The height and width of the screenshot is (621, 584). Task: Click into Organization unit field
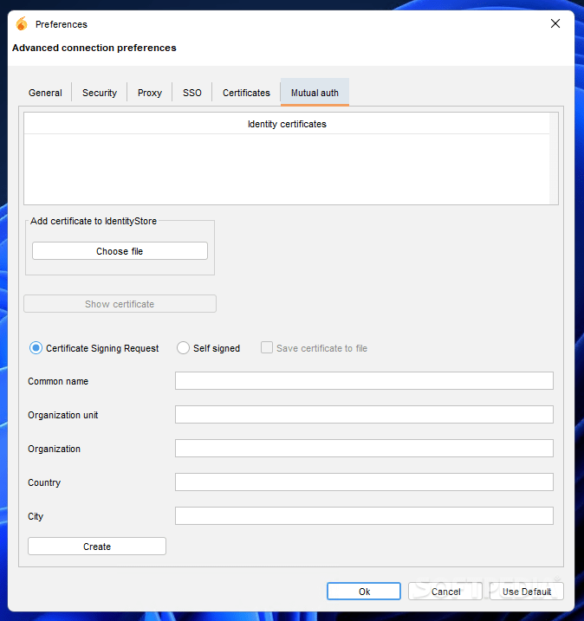pos(364,414)
